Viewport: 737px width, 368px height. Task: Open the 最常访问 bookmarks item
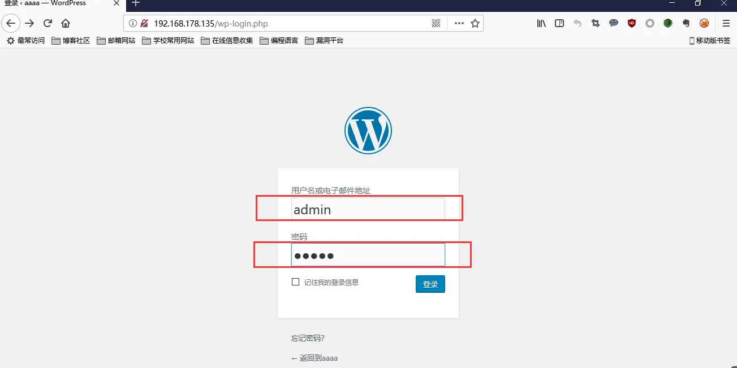coord(25,41)
